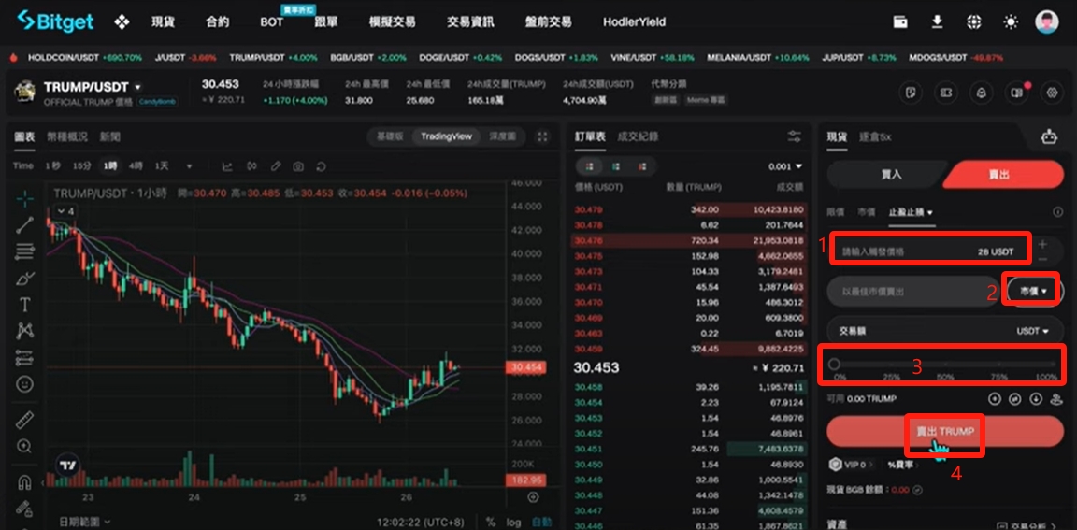This screenshot has height=530, width=1077.
Task: Select the 15分 timeframe
Action: point(81,166)
